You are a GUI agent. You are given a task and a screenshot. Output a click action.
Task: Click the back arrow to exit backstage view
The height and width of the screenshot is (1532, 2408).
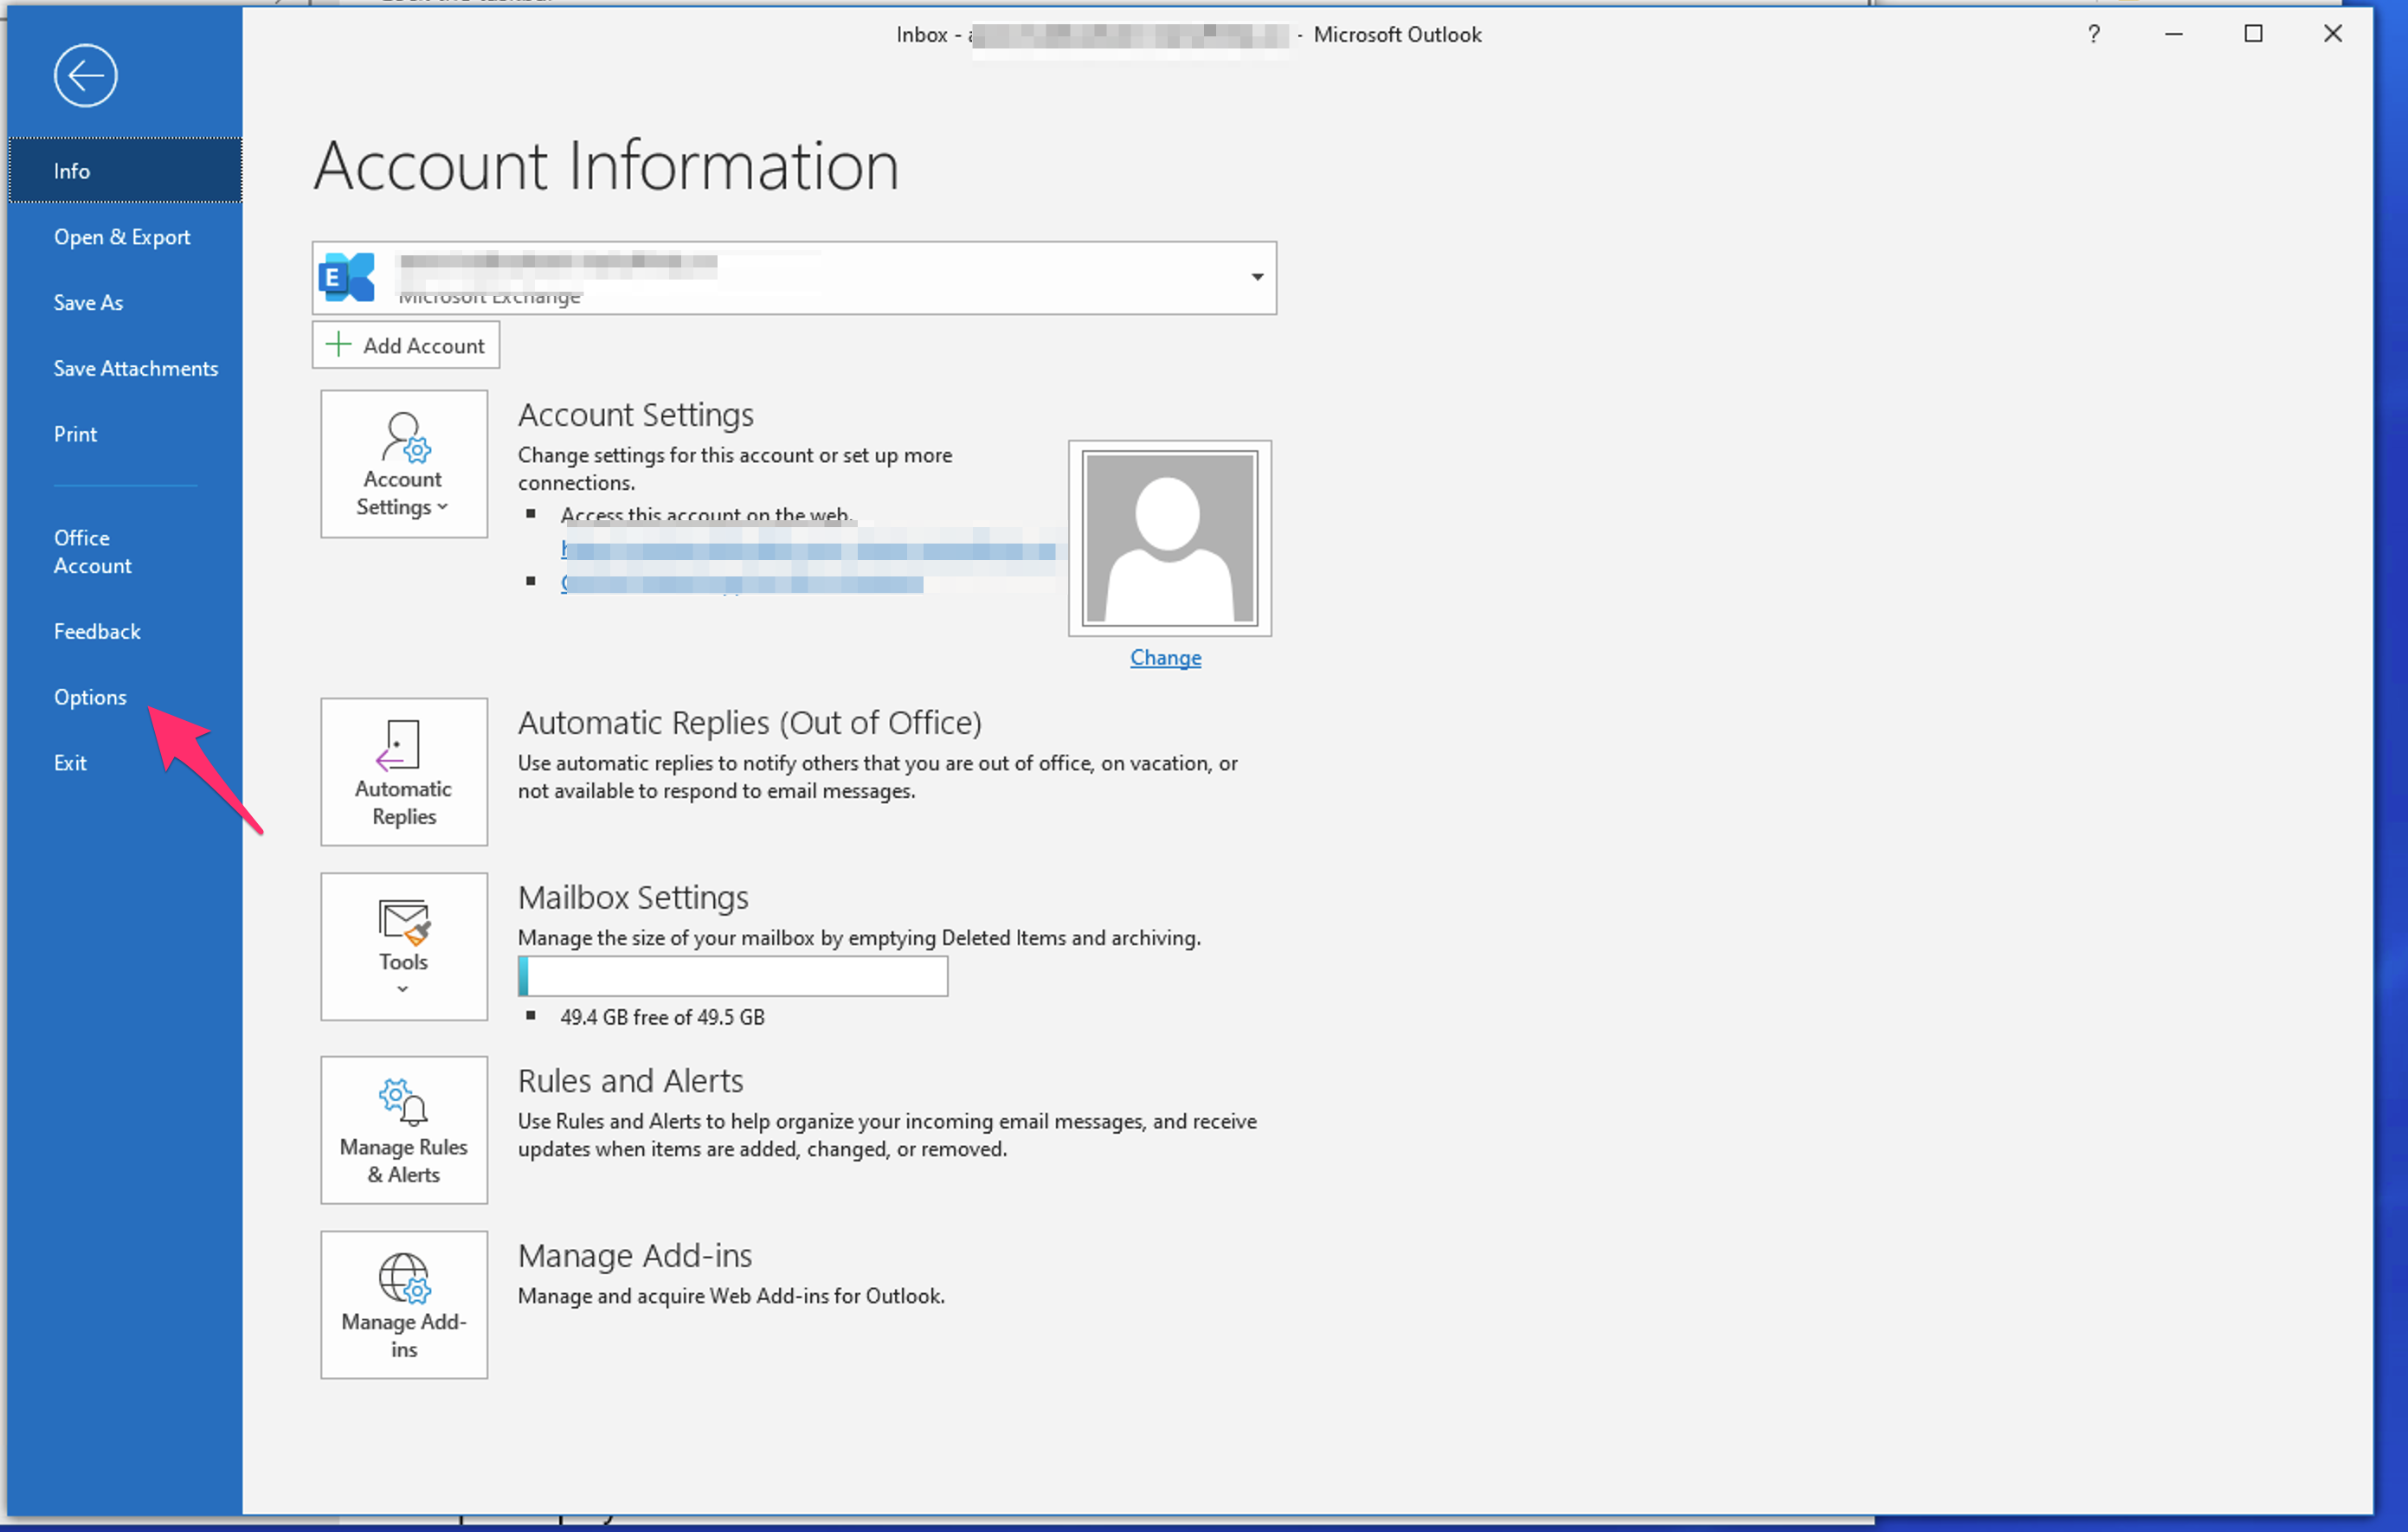(x=85, y=75)
